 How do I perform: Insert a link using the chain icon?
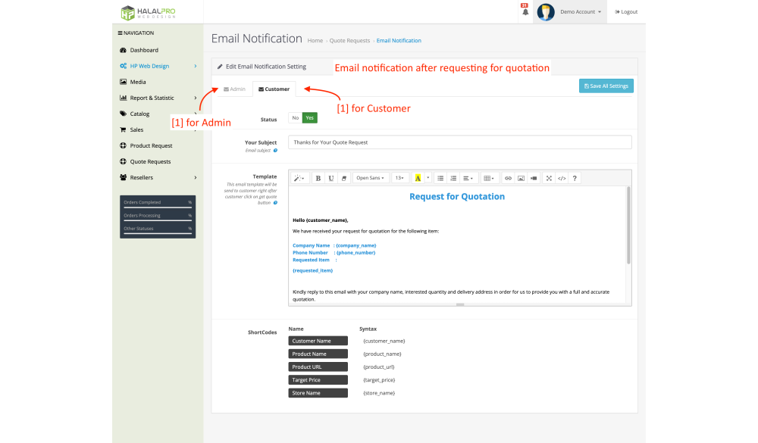tap(508, 178)
